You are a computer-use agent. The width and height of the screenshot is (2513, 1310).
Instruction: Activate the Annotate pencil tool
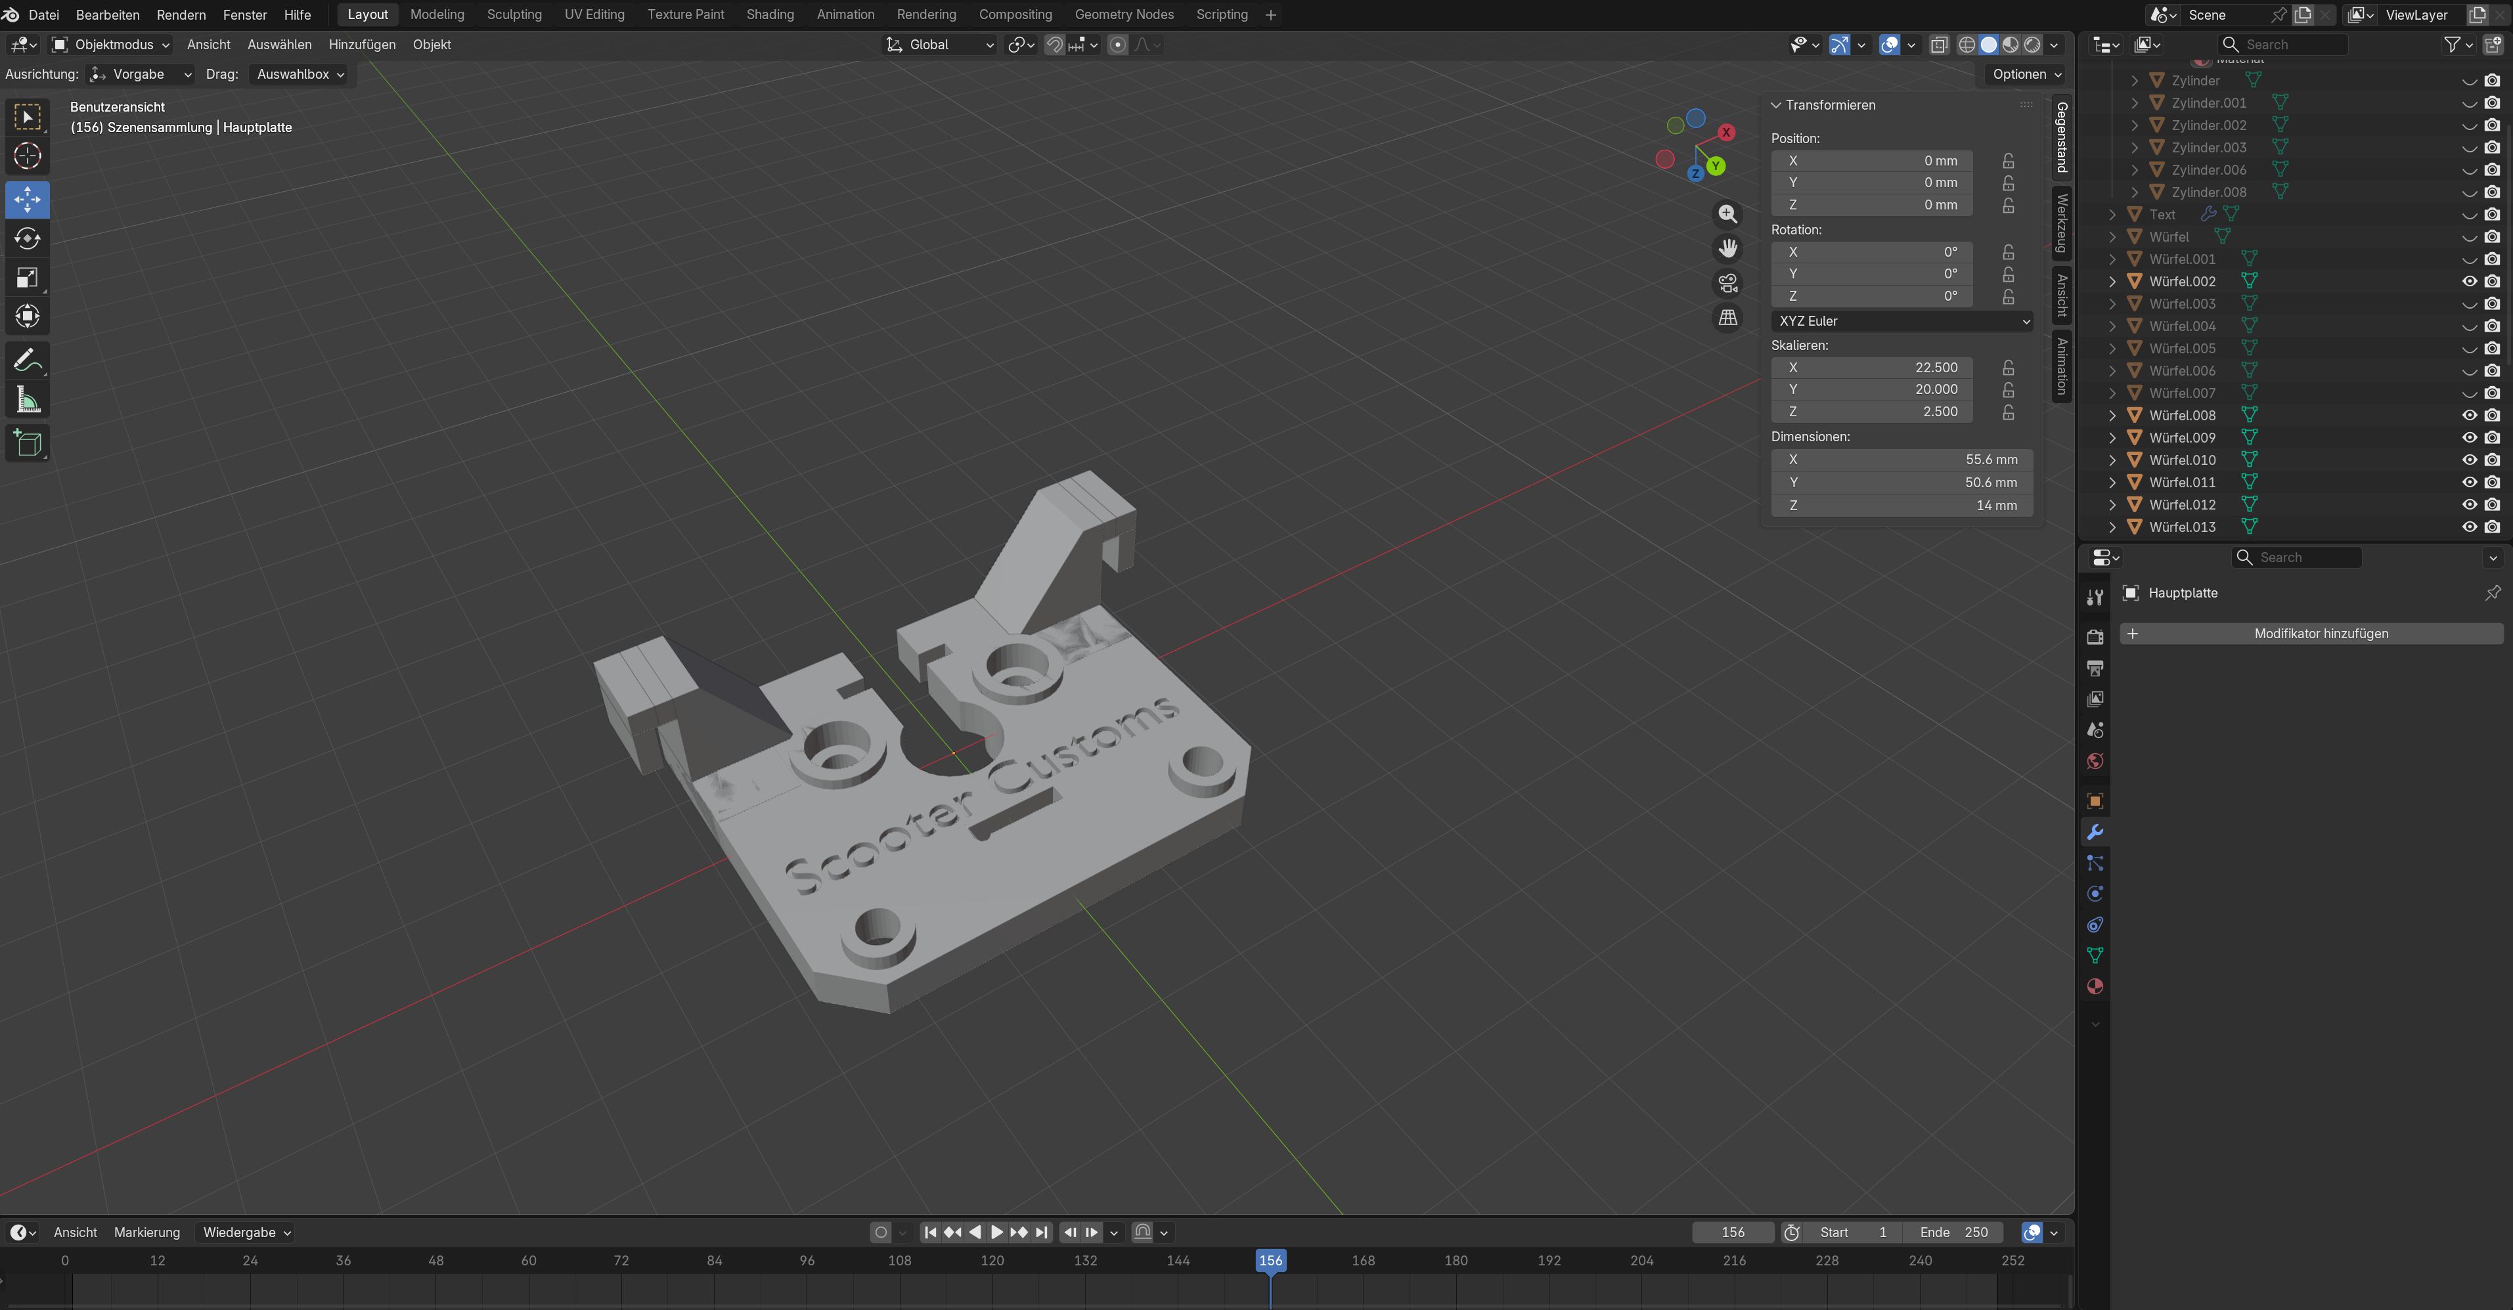(28, 361)
